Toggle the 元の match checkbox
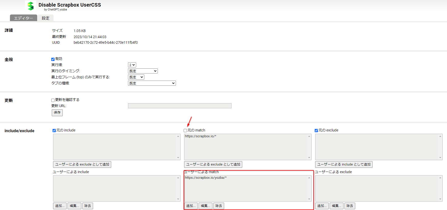The image size is (447, 210). pyautogui.click(x=185, y=130)
